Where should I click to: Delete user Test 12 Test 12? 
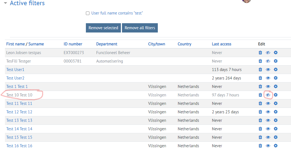point(260,112)
